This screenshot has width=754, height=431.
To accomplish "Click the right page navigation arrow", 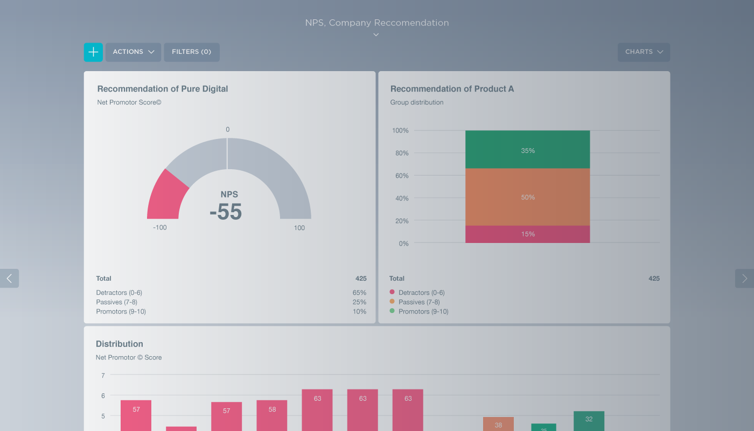I will pyautogui.click(x=744, y=278).
